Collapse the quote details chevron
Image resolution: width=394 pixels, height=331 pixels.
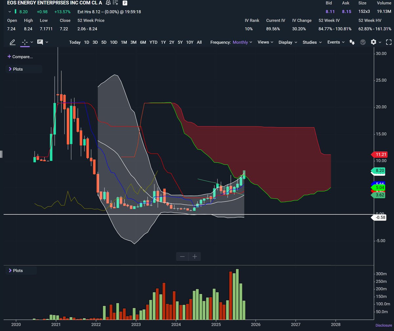point(10,12)
